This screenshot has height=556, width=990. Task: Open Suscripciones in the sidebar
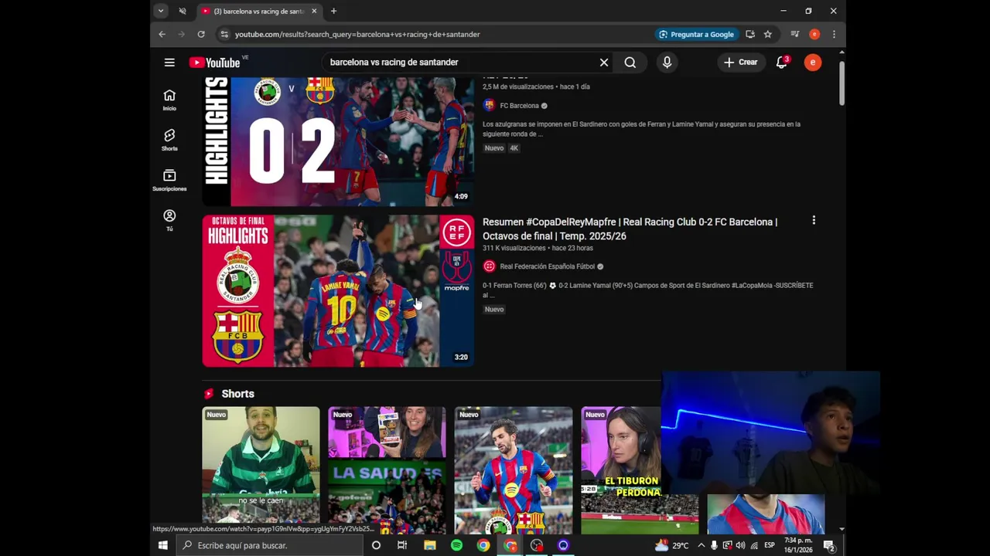tap(169, 180)
